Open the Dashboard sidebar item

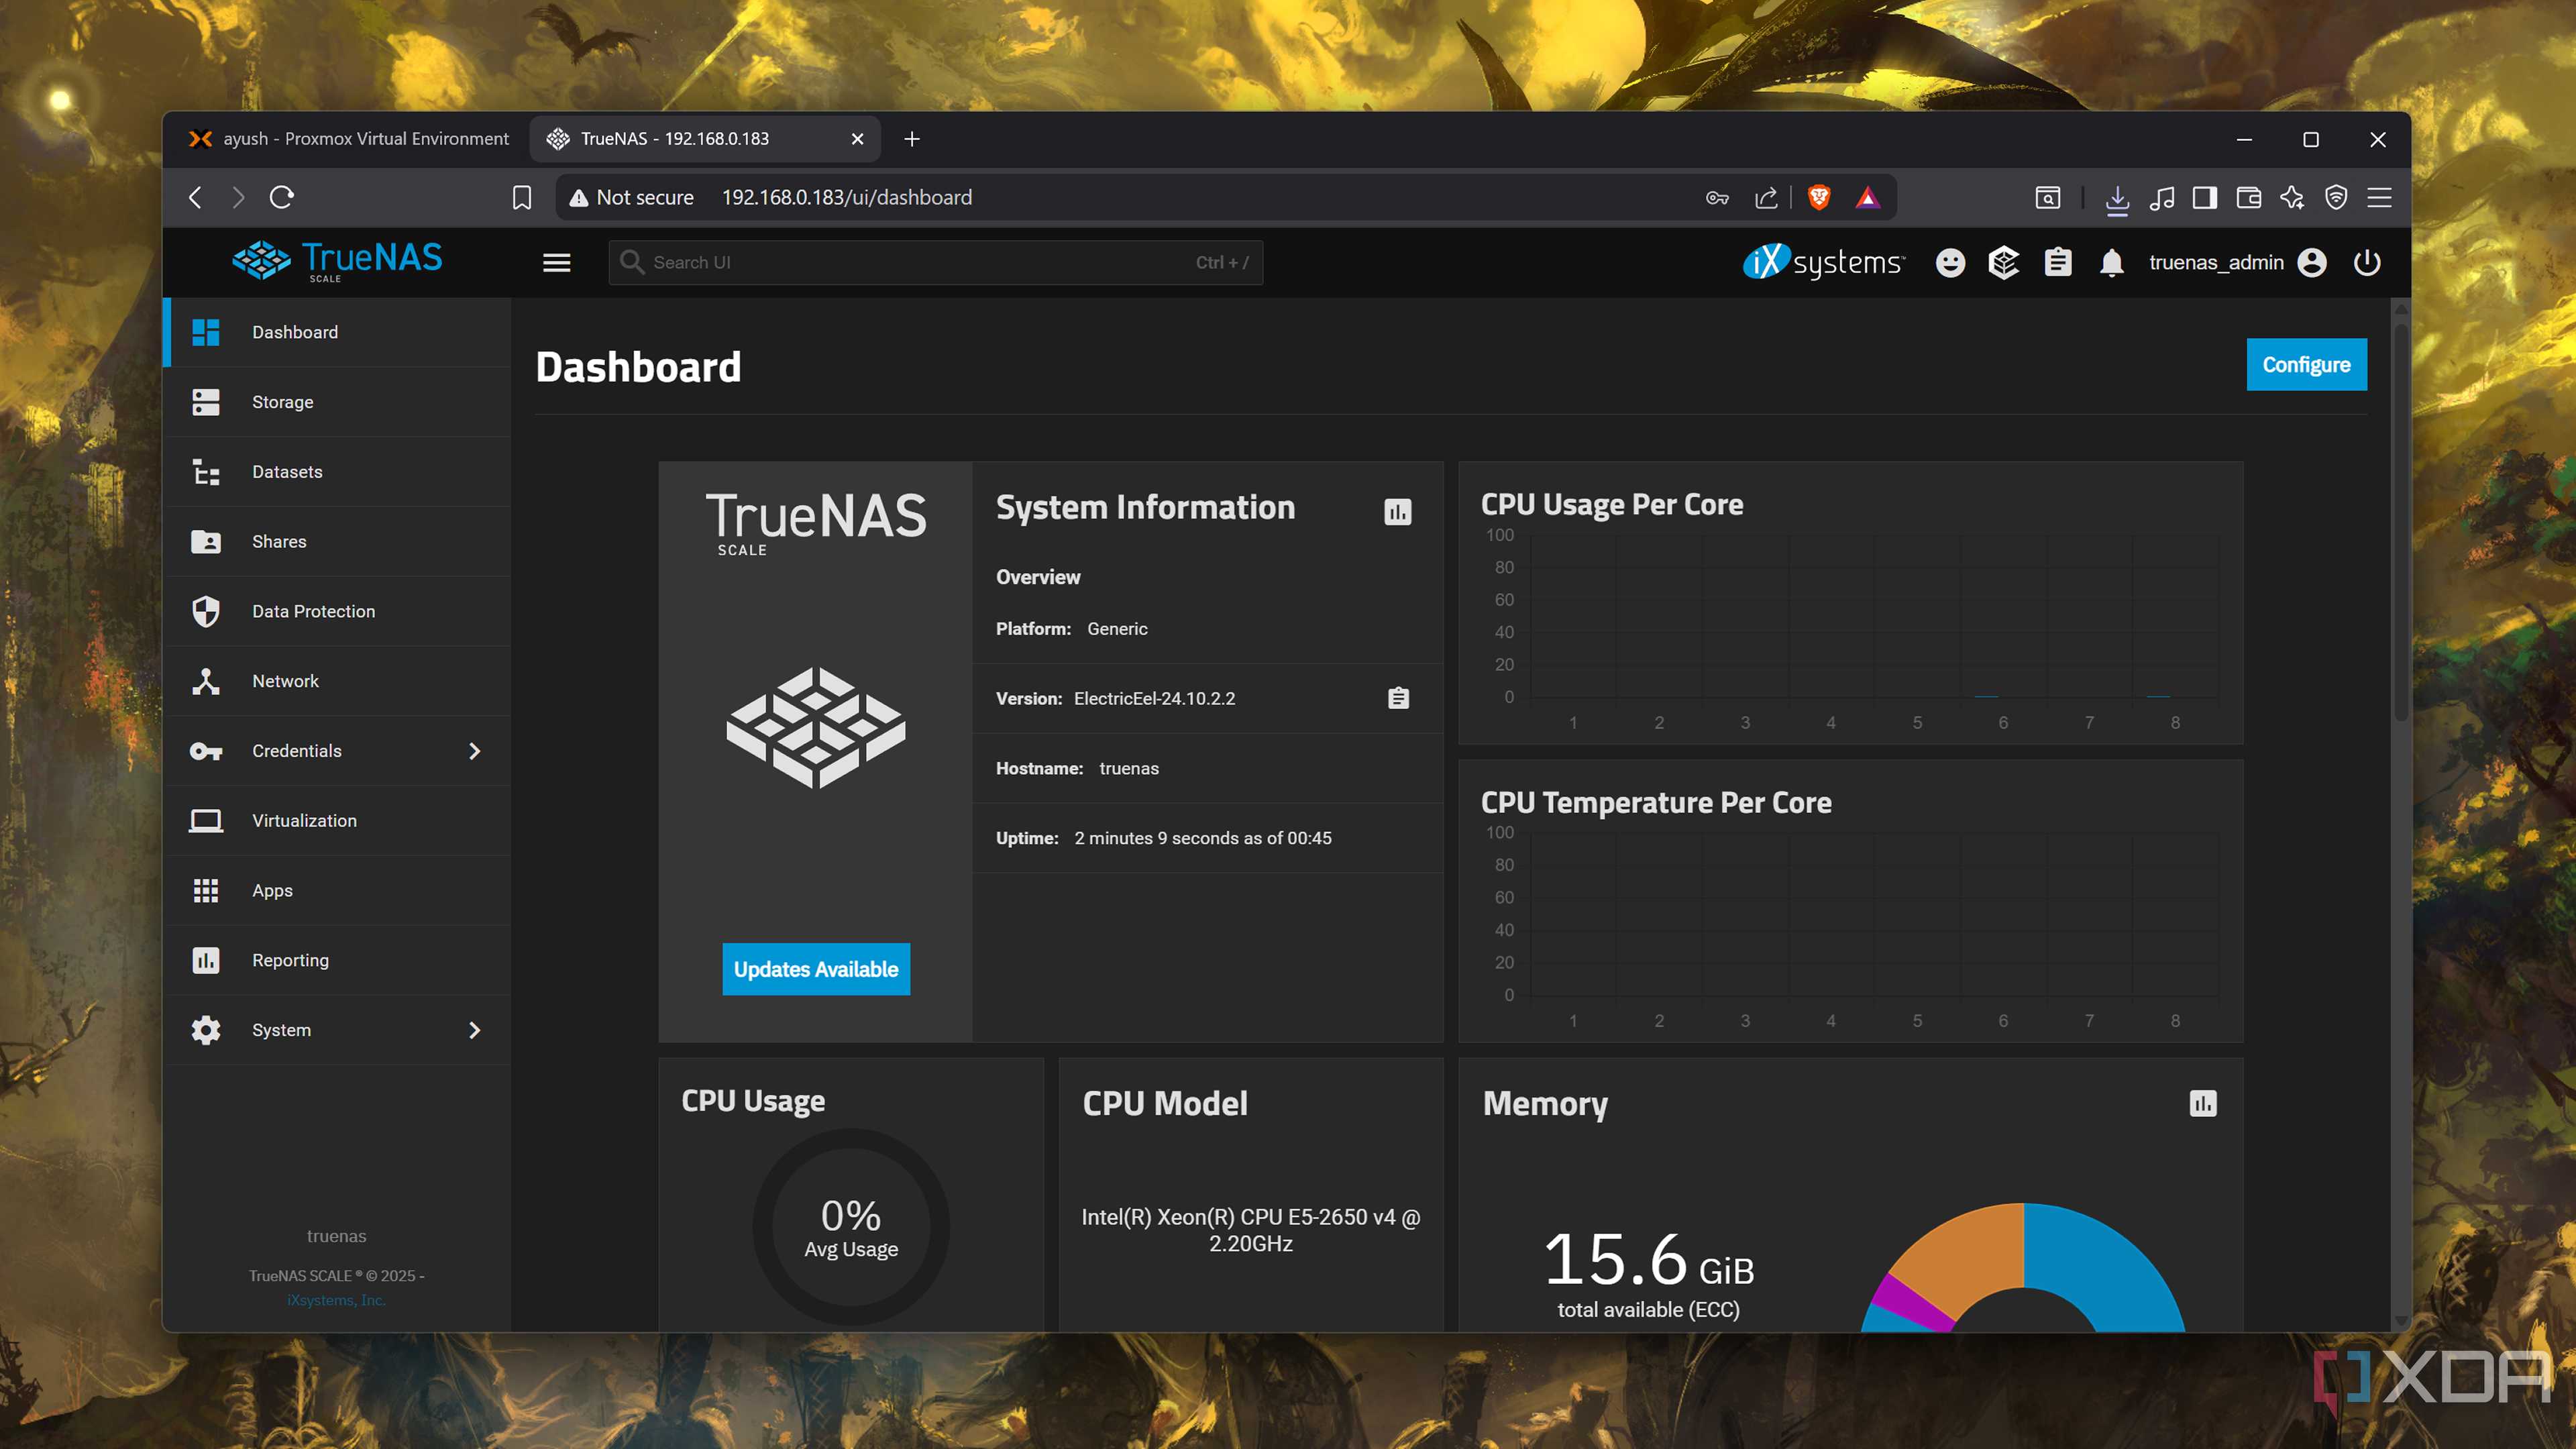[337, 332]
